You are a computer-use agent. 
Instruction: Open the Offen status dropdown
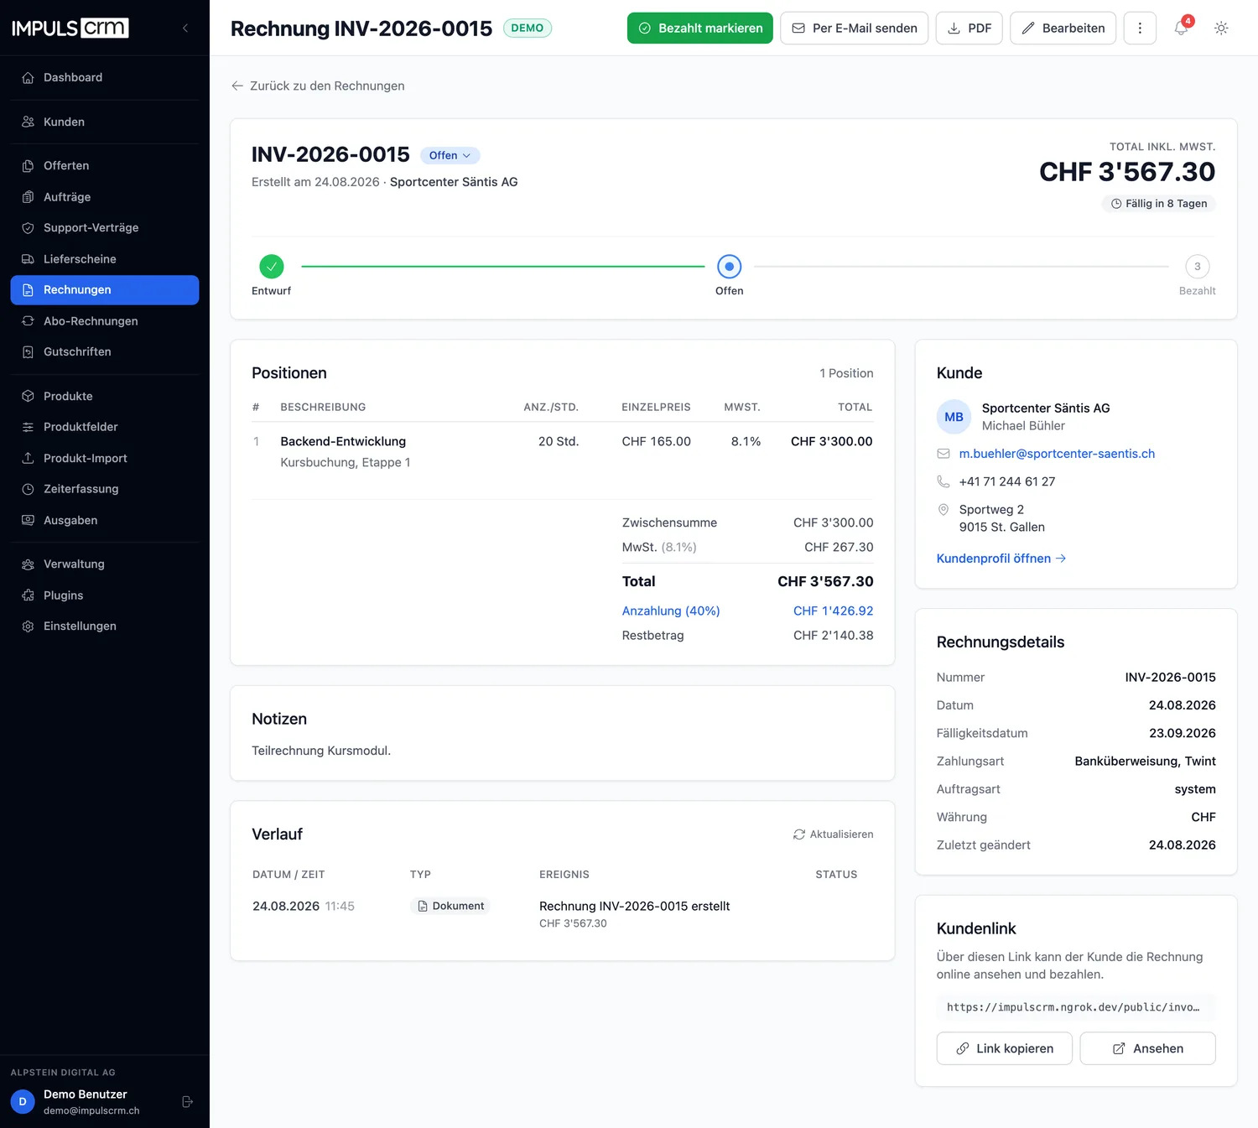pos(450,155)
